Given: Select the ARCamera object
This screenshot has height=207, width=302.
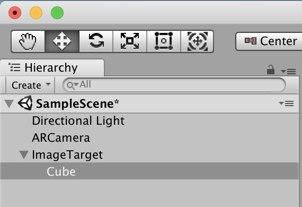Looking at the screenshot, I should pos(61,138).
